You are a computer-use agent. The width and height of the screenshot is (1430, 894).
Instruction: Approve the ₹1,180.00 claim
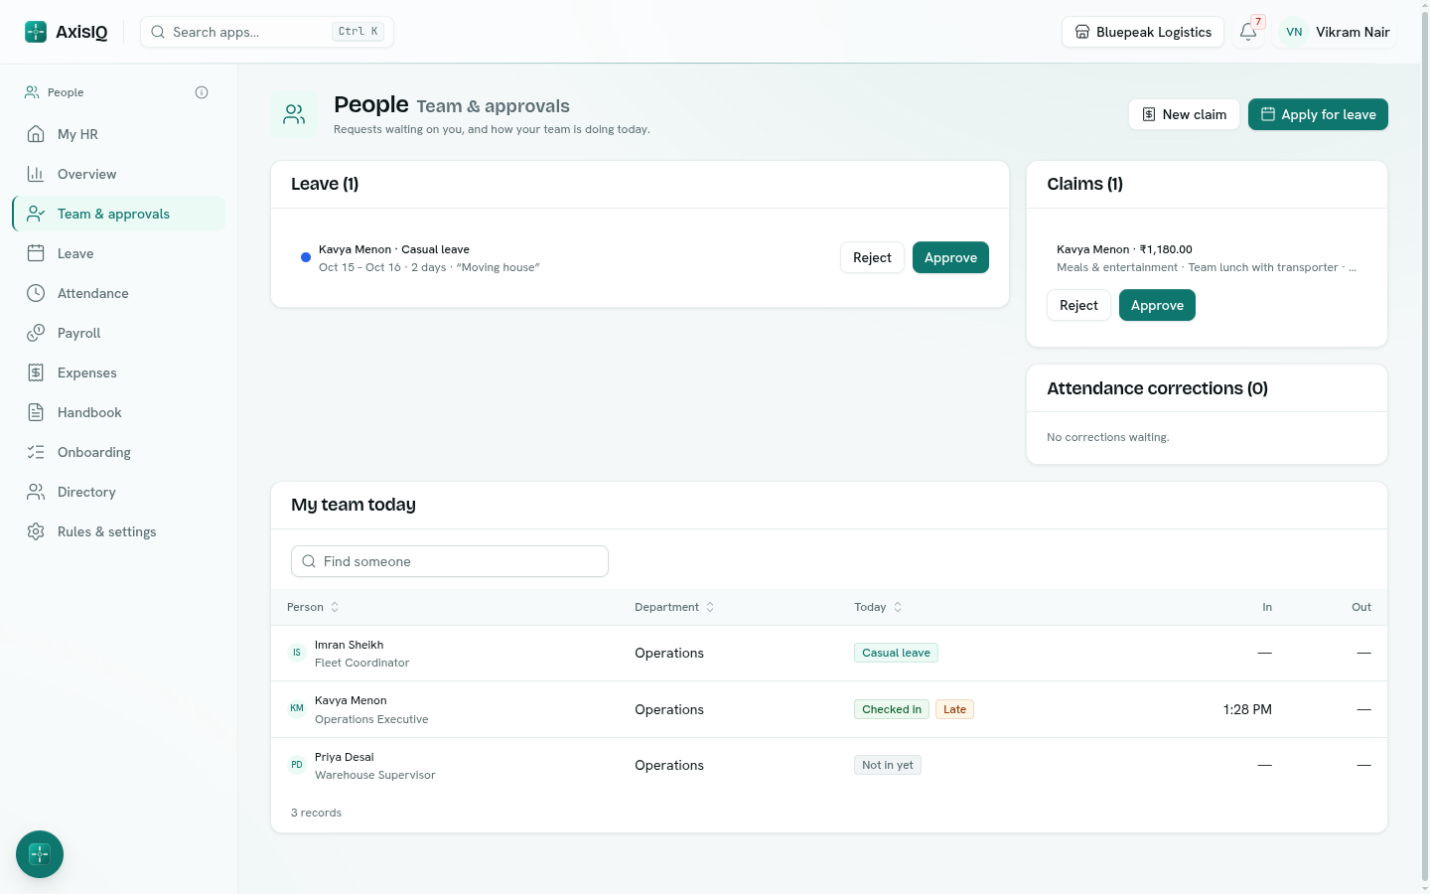click(1157, 305)
